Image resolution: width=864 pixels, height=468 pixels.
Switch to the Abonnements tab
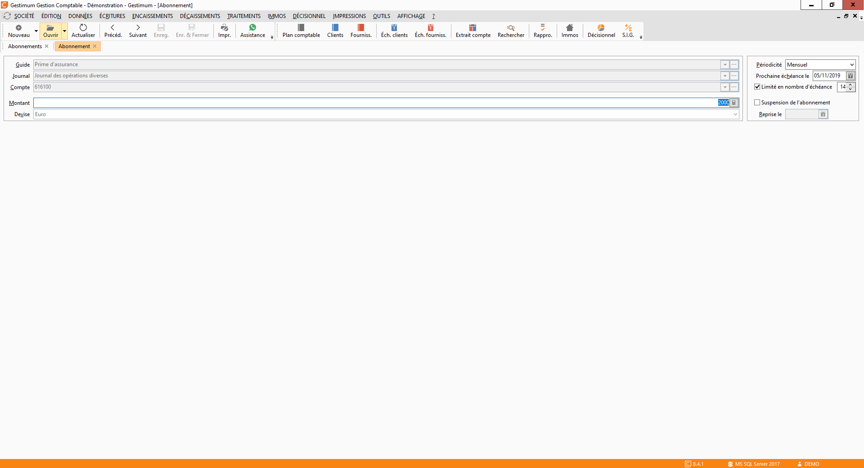pyautogui.click(x=25, y=46)
